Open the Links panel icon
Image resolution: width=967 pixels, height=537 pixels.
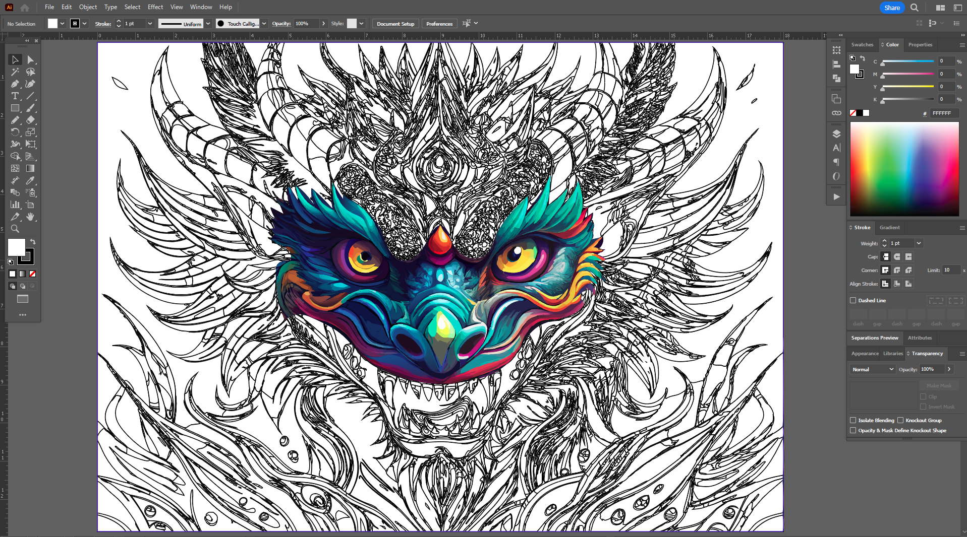(836, 113)
